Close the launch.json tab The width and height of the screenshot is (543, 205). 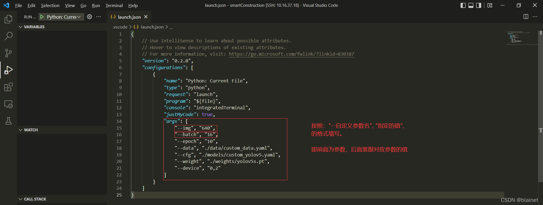point(146,17)
